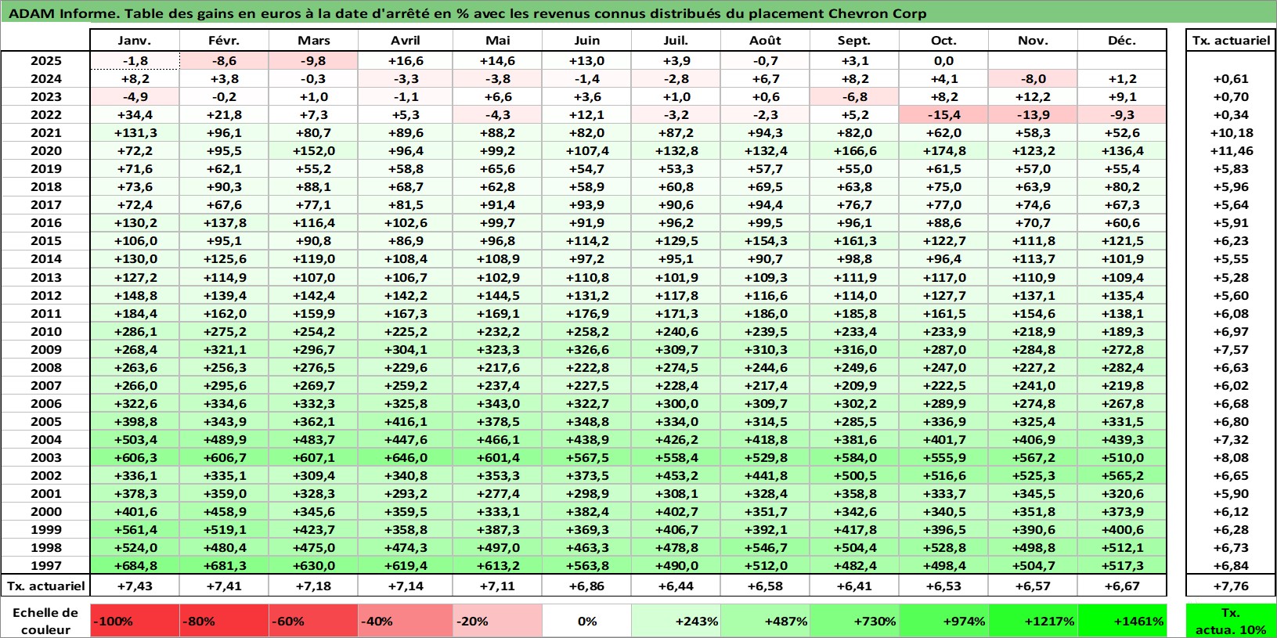1277x638 pixels.
Task: Select the 'Tx. actua. 10%' green legend box
Action: 1231,621
